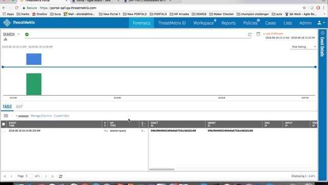Click the Custom Sort link
The height and width of the screenshot is (185, 328).
tap(61, 116)
